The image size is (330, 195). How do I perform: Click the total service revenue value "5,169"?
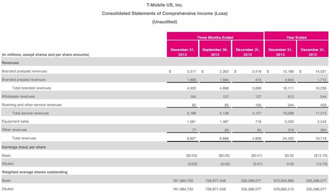pos(191,113)
